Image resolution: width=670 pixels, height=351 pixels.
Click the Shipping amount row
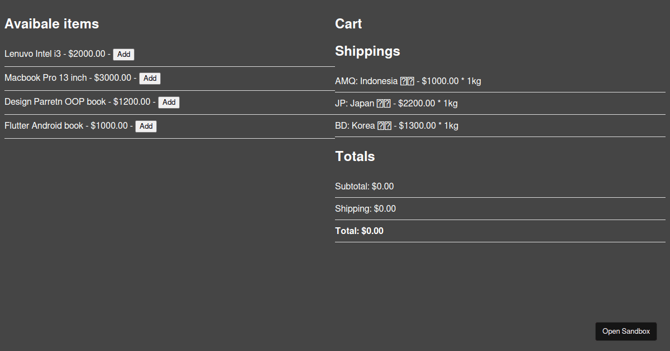(x=365, y=208)
